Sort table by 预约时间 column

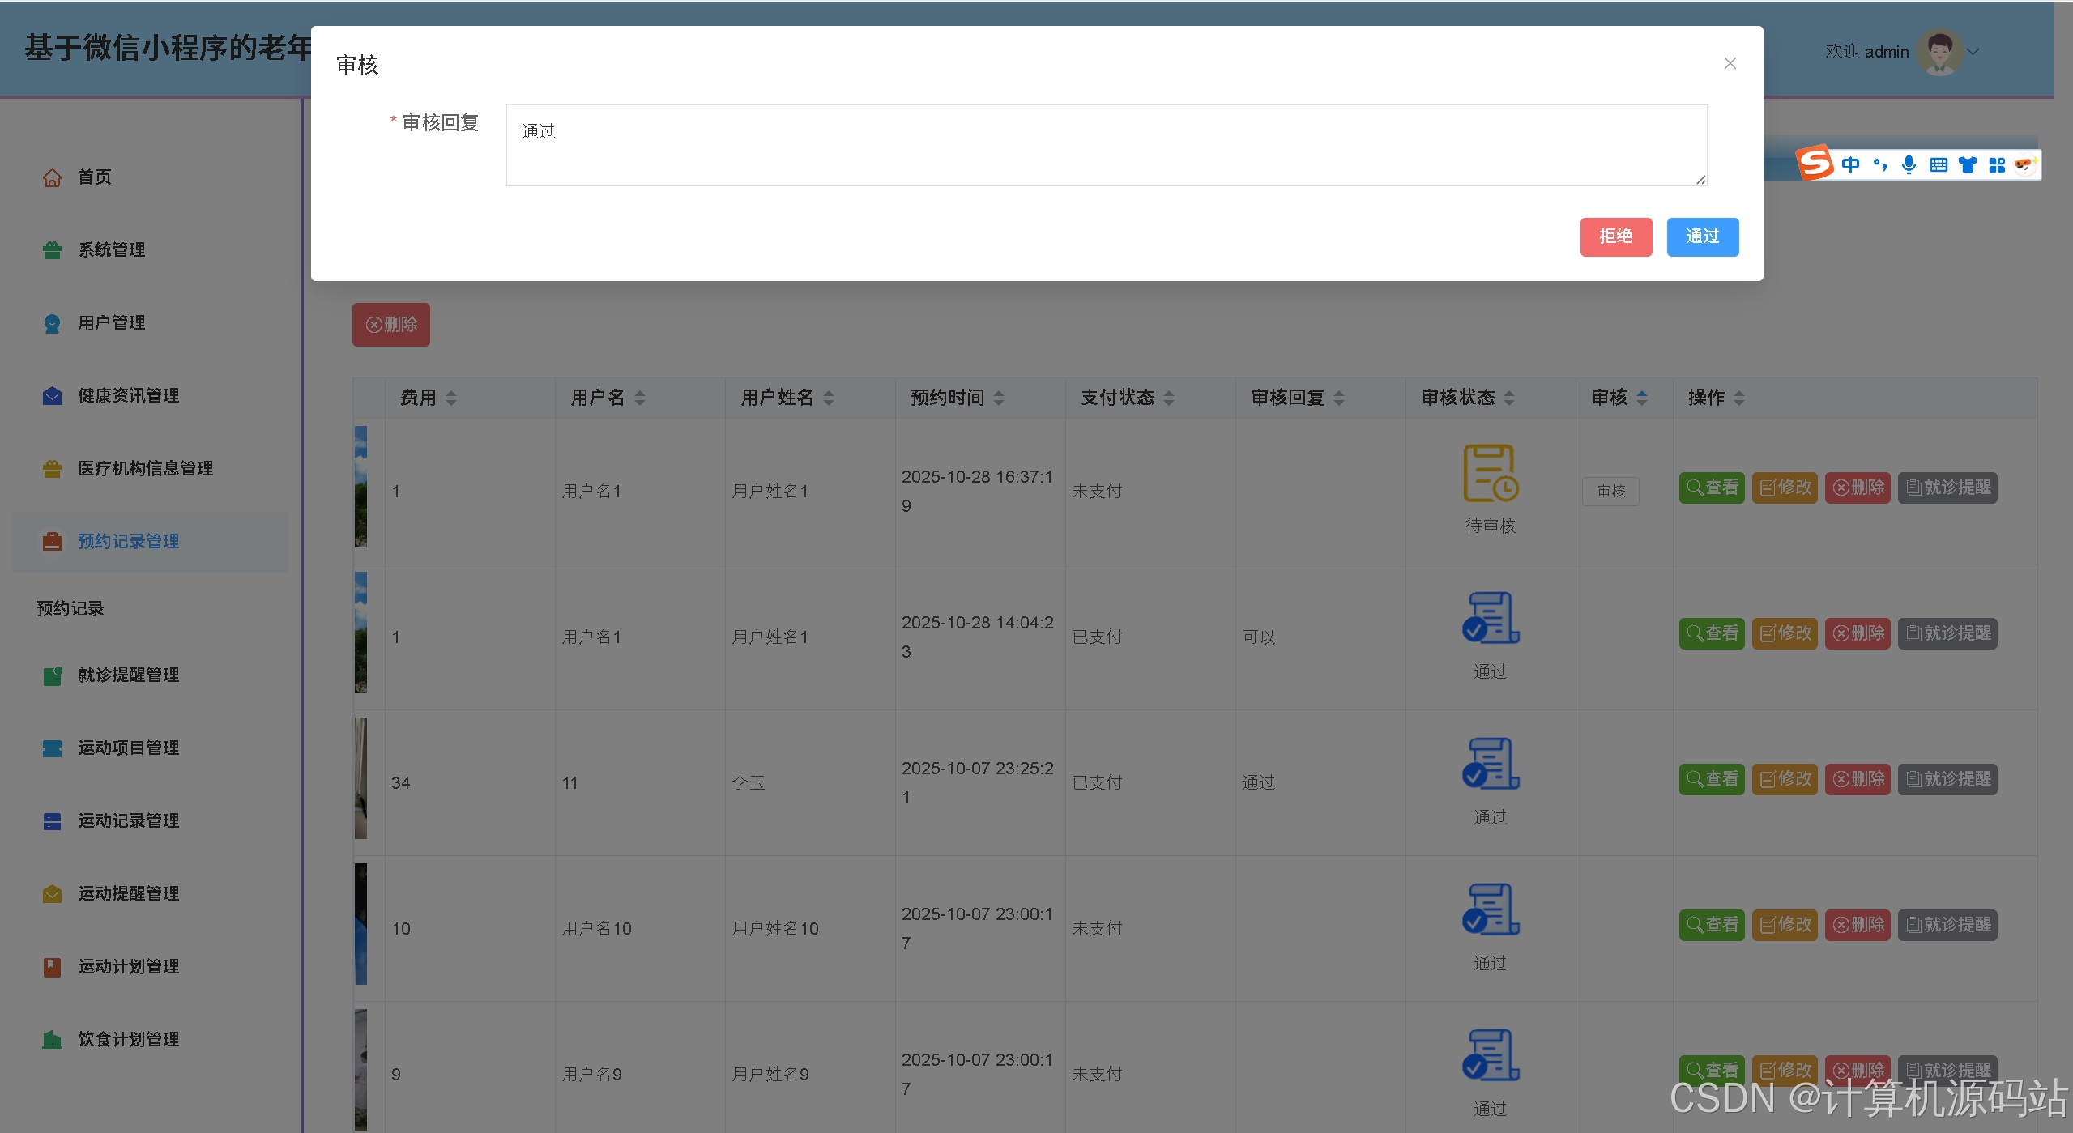(x=999, y=398)
